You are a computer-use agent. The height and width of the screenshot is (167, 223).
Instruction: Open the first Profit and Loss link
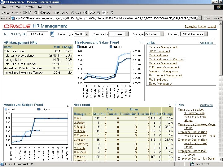[x=158, y=55]
